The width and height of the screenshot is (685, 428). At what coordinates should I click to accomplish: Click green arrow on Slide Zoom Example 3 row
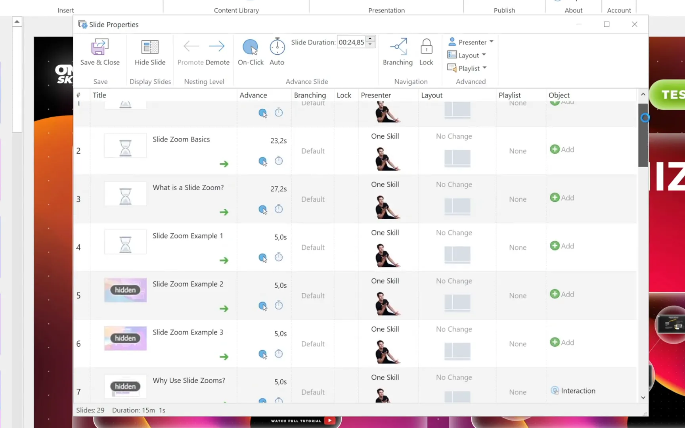pos(224,357)
